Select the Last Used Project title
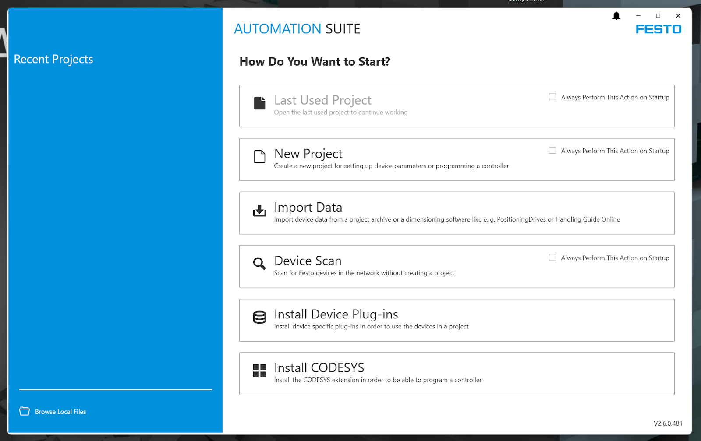Image resolution: width=701 pixels, height=441 pixels. 322,100
